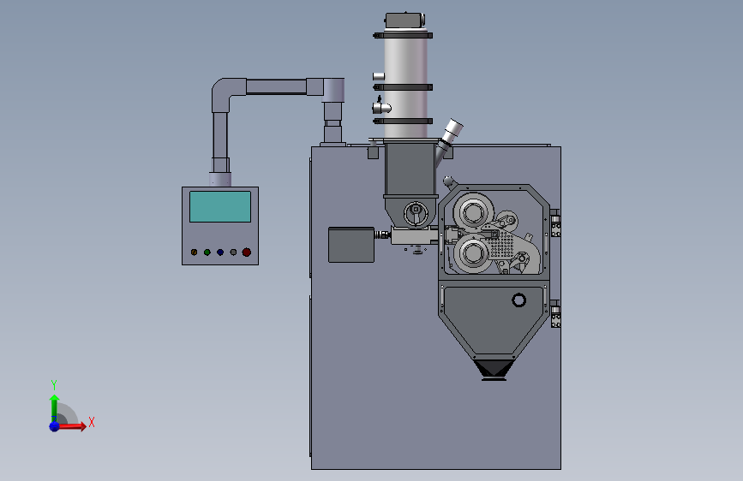The image size is (743, 481).
Task: Select the upper door hinge on right side
Action: (555, 223)
